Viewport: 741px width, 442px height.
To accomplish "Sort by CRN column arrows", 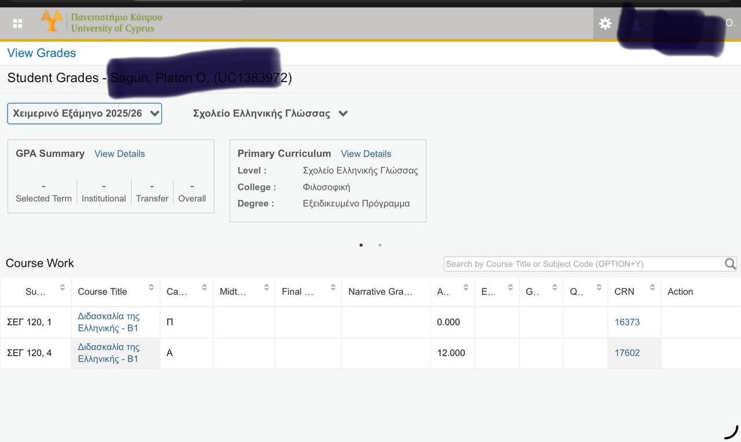I will click(x=652, y=287).
